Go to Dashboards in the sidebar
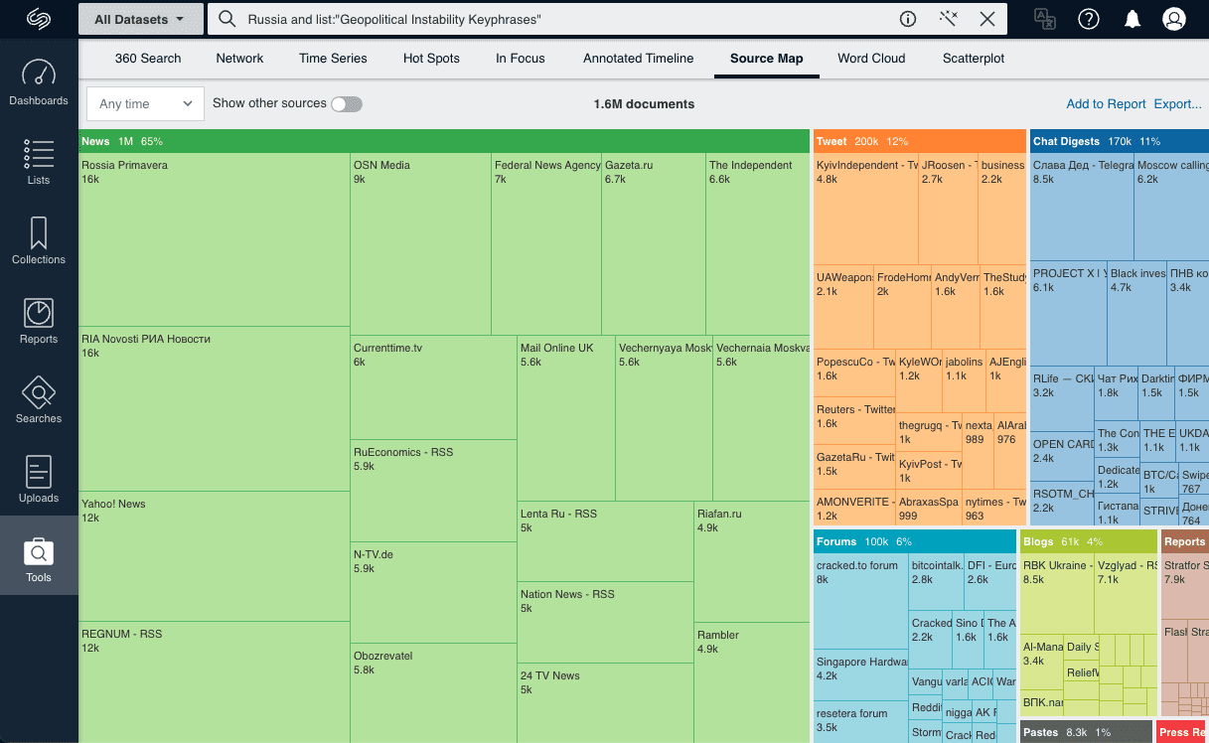This screenshot has height=743, width=1209. coord(39,83)
